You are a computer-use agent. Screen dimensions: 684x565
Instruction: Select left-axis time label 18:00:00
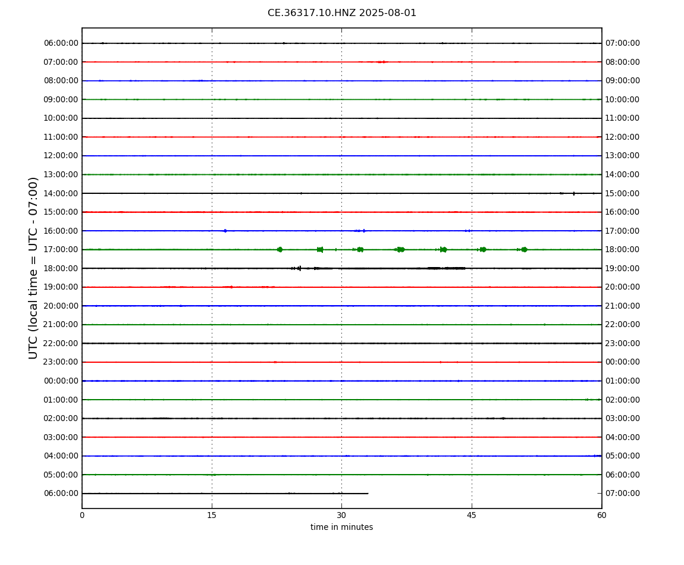point(61,268)
